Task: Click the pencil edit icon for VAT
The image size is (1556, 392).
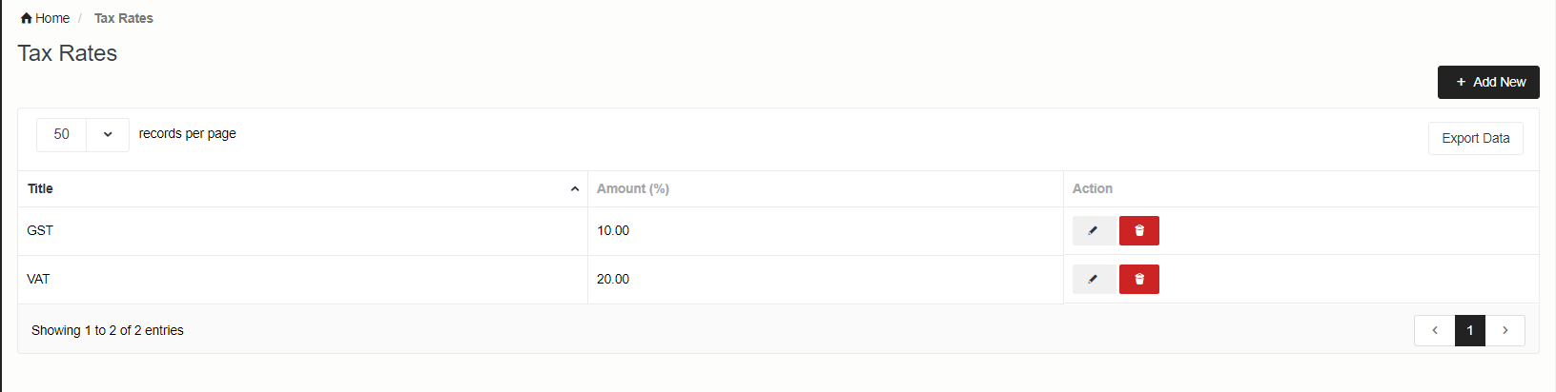Action: click(1094, 279)
